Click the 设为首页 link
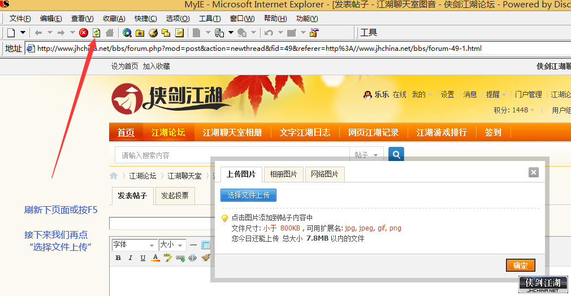This screenshot has height=296, width=571. click(124, 66)
